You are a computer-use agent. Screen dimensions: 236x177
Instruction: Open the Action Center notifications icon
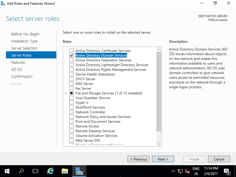[227, 171]
